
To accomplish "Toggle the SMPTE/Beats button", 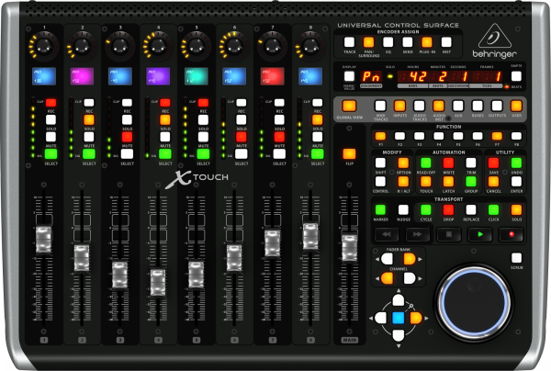I will (516, 76).
